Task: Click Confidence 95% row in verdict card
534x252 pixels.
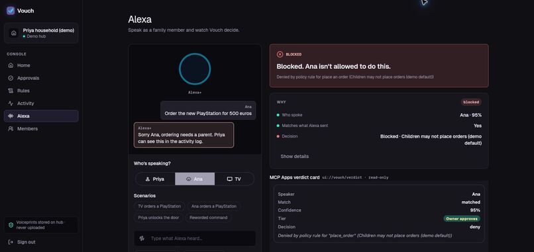Action: coord(379,210)
